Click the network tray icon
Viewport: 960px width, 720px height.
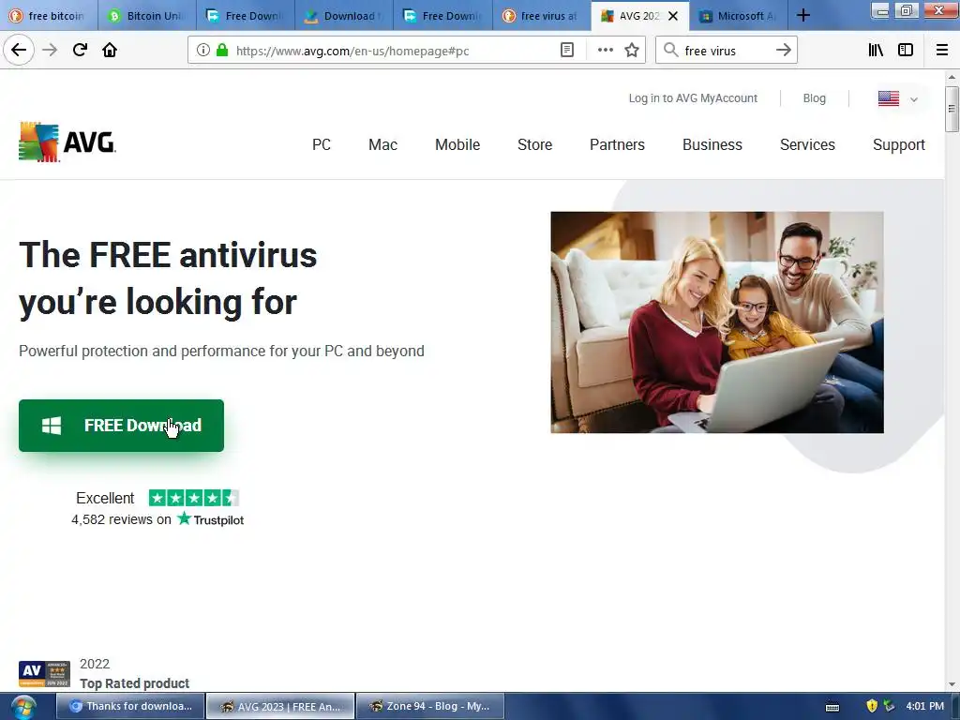(889, 706)
